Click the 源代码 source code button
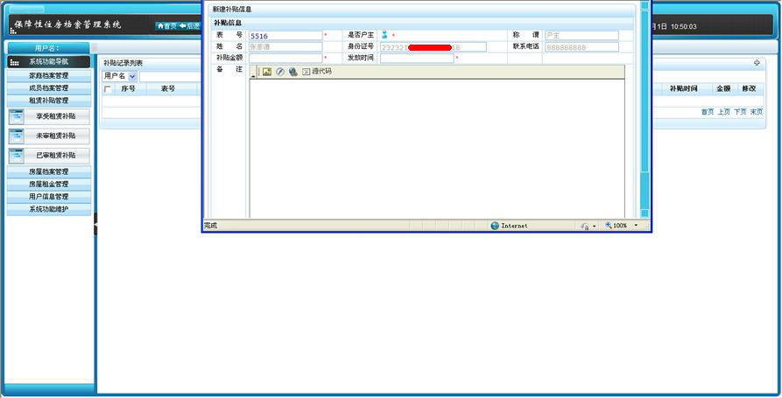This screenshot has height=398, width=782. 317,72
